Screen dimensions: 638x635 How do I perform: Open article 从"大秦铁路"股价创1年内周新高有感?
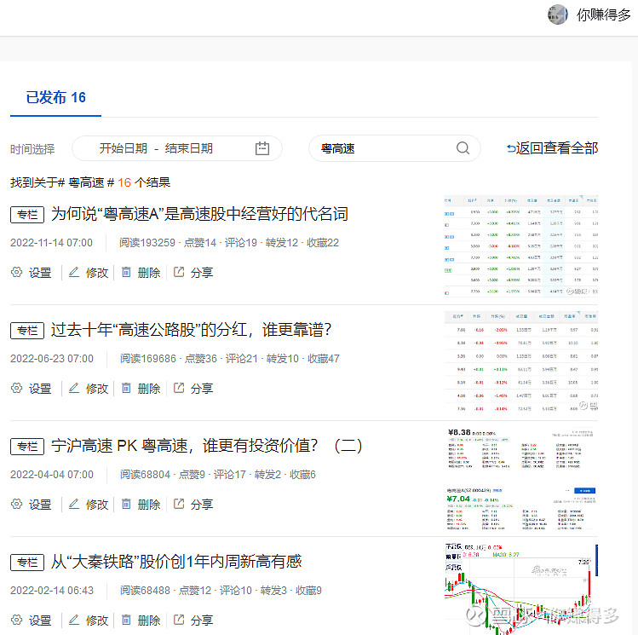176,562
